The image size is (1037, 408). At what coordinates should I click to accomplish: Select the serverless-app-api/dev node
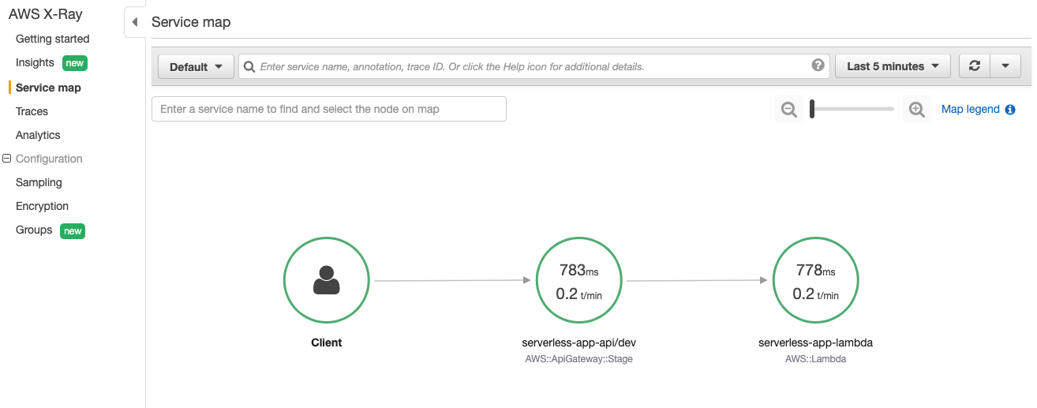coord(578,279)
